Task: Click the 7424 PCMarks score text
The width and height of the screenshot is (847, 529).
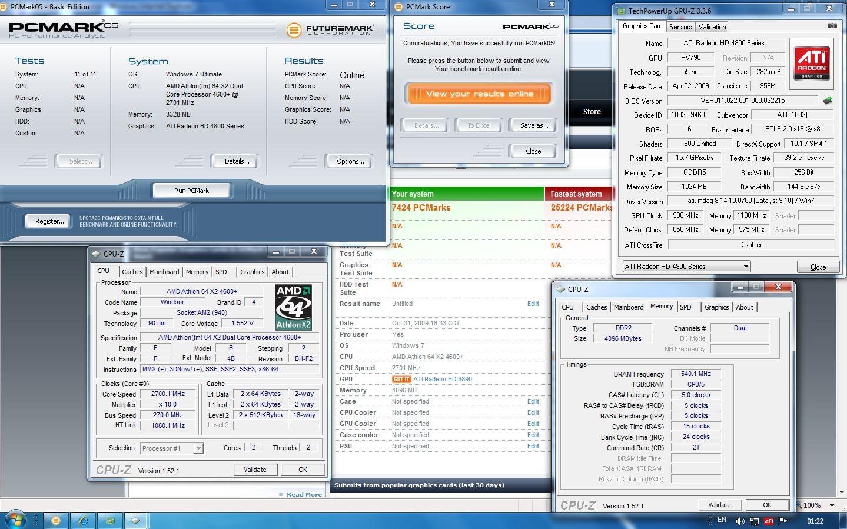Action: coord(421,208)
